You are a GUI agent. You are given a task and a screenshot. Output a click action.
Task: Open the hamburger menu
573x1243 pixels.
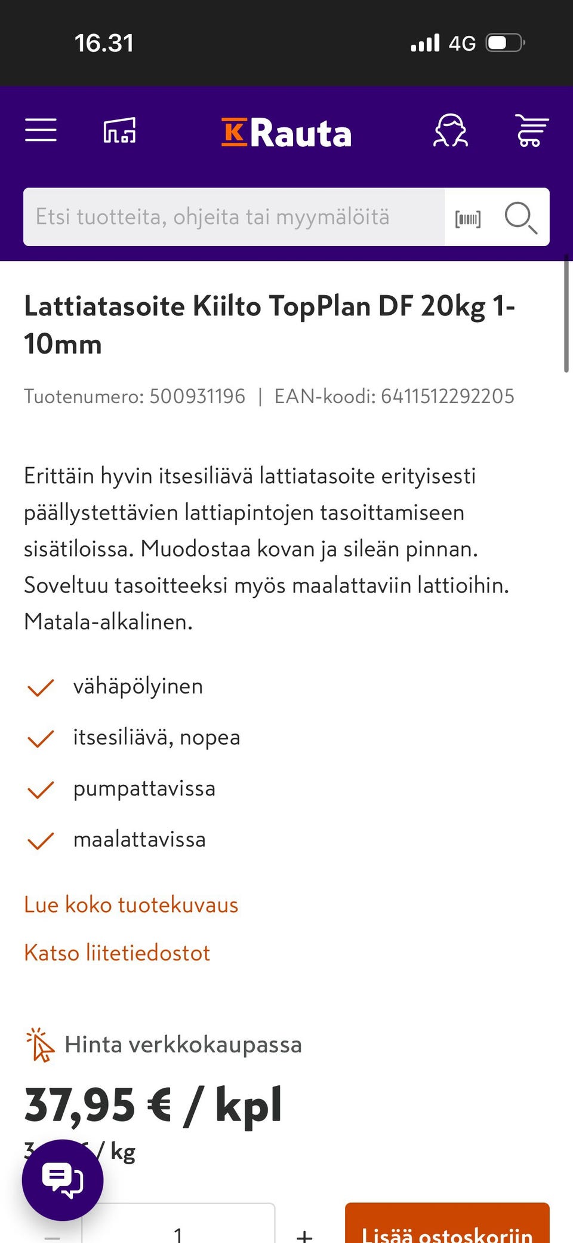tap(41, 130)
